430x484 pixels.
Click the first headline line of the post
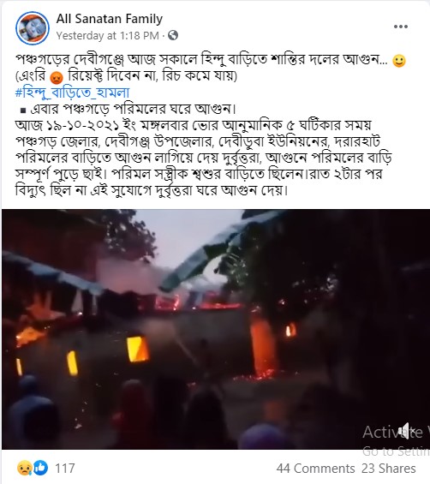(202, 60)
